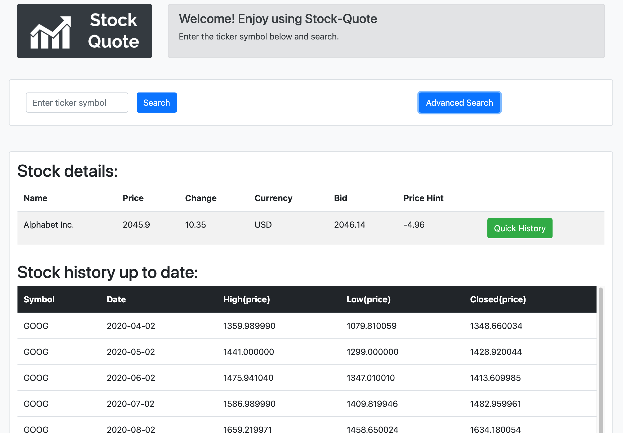Focus the ticker symbol input field
This screenshot has height=433, width=623.
77,103
